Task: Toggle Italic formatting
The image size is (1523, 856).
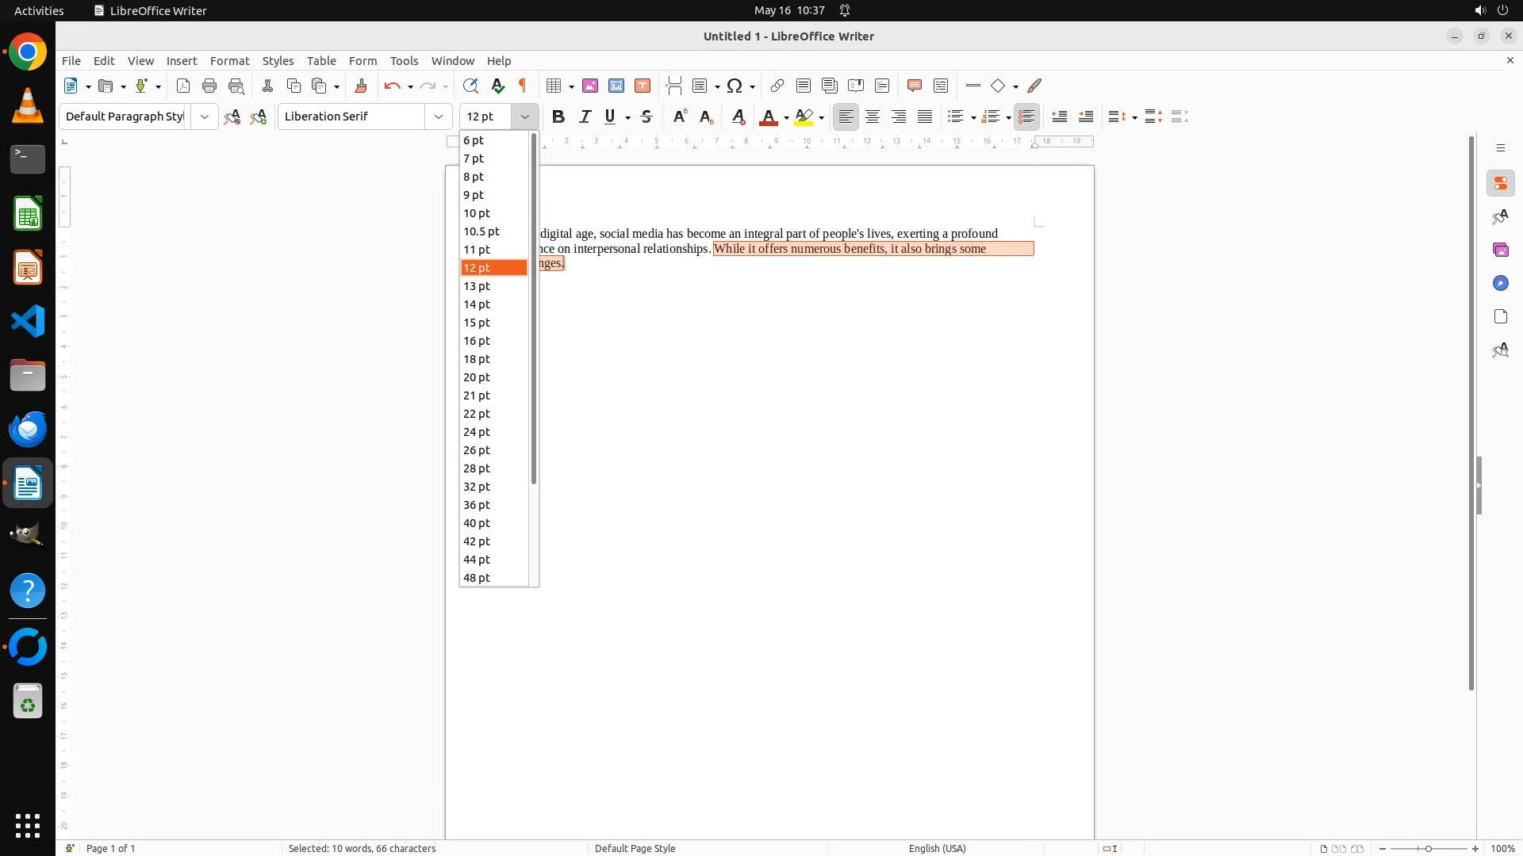Action: pyautogui.click(x=585, y=117)
